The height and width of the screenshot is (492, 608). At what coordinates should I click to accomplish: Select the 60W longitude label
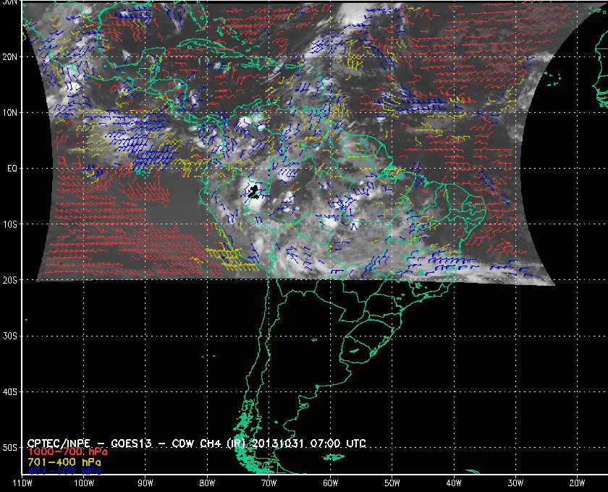tap(330, 483)
